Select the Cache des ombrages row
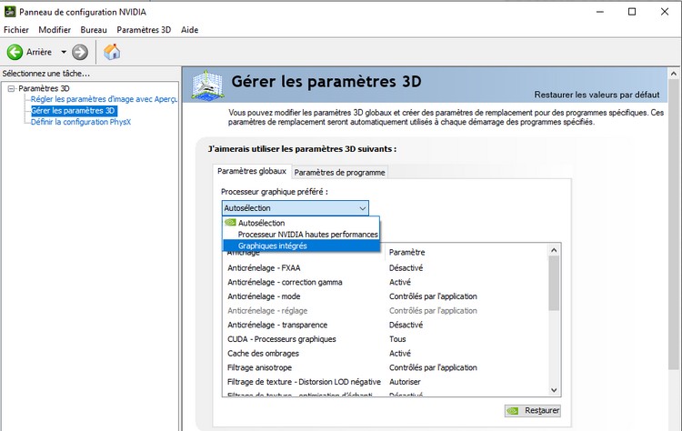This screenshot has height=431, width=682. [386, 354]
